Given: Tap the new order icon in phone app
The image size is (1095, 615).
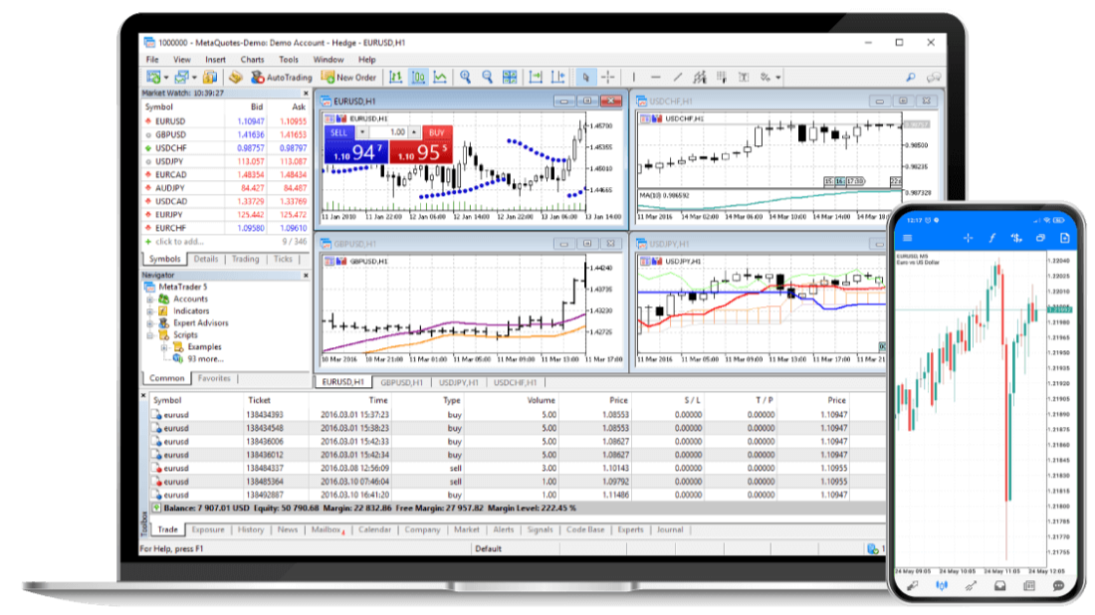Looking at the screenshot, I should tap(1065, 238).
